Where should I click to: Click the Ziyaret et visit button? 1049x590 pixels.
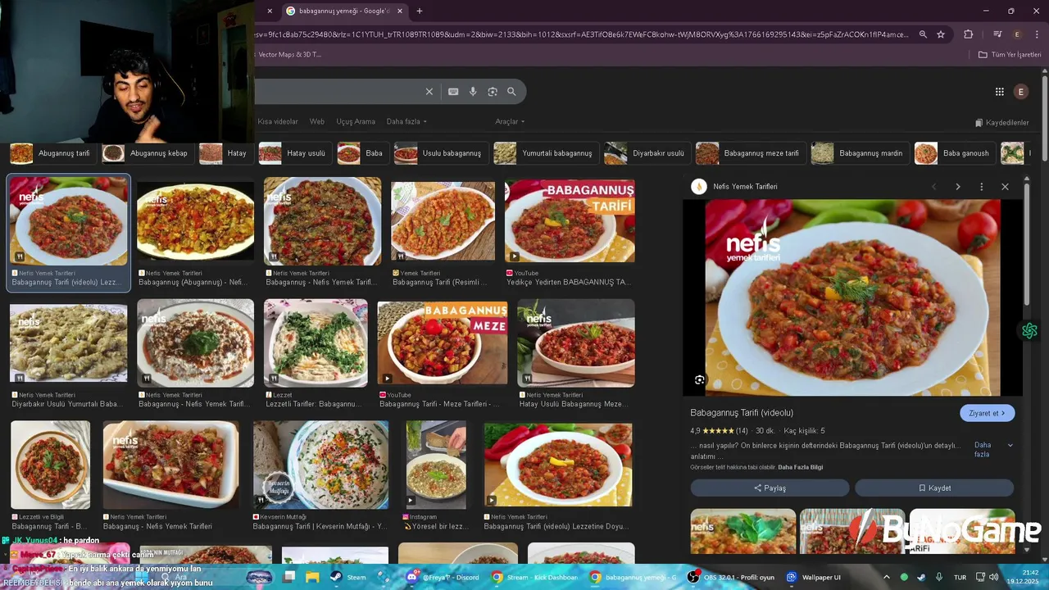pos(987,413)
